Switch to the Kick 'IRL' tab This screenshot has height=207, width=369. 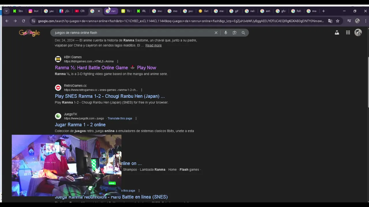pos(142,11)
